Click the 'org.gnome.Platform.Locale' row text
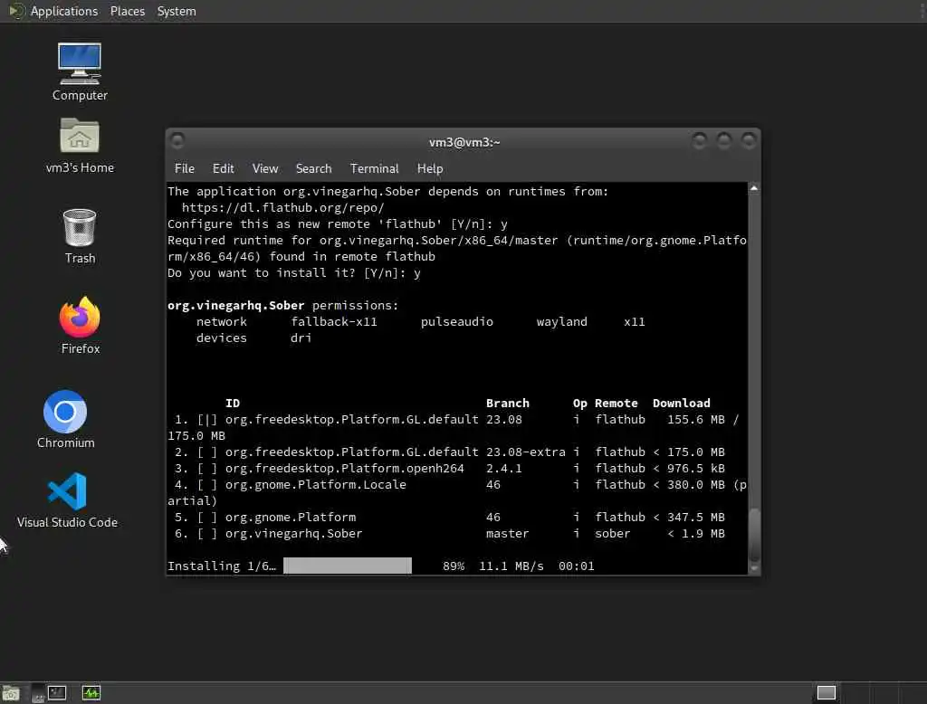 click(x=315, y=485)
